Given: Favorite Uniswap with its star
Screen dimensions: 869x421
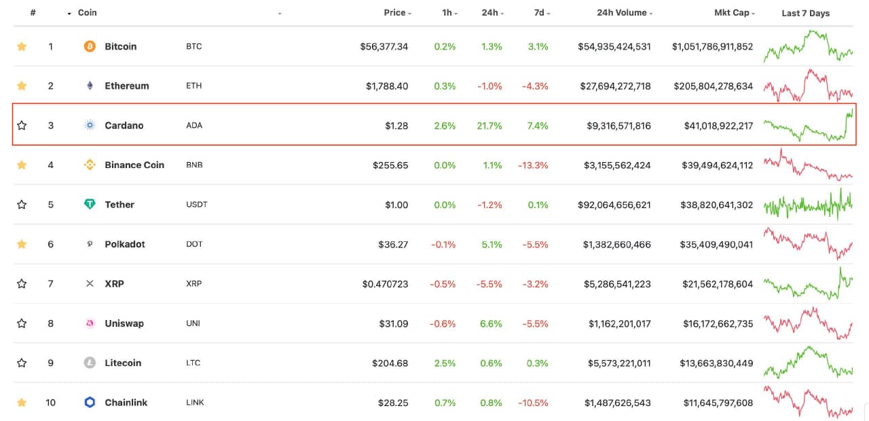Looking at the screenshot, I should click(x=22, y=323).
